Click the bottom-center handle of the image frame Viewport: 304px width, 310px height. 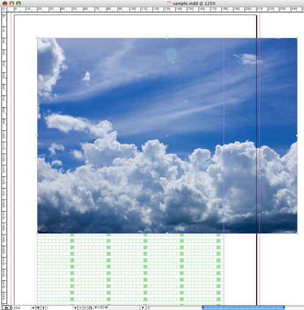[167, 233]
